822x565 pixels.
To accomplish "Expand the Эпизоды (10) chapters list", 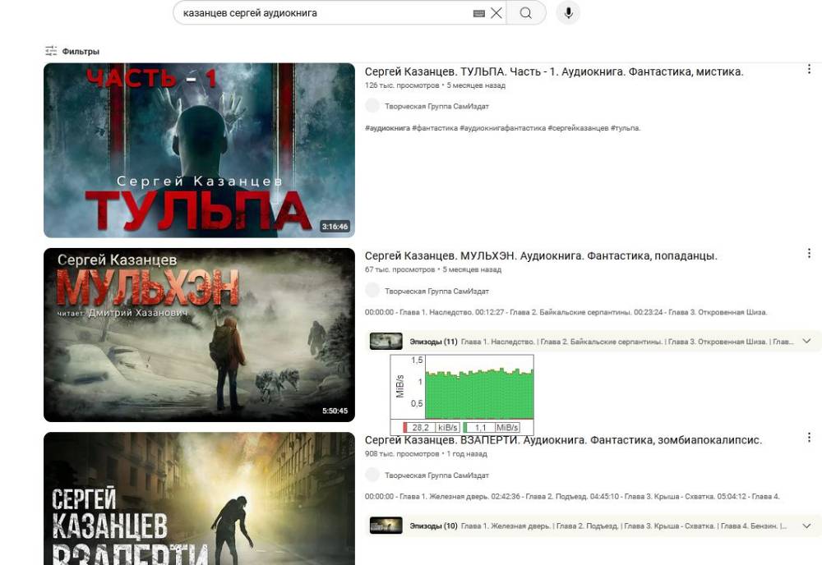I will [x=806, y=526].
